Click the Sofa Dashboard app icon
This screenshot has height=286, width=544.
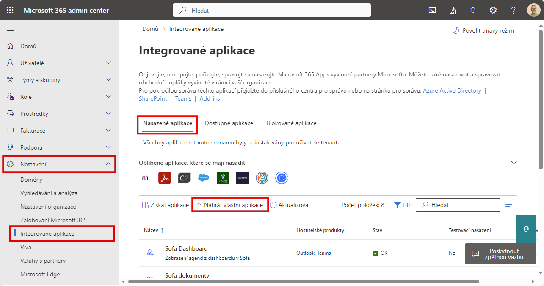[150, 253]
